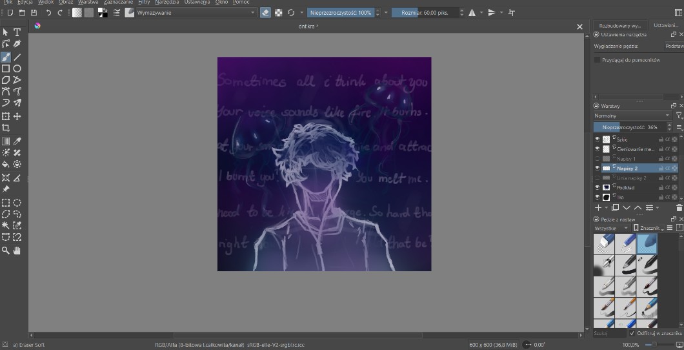Screen dimensions: 684x350
Task: Open the Wymazywanie blend mode dropdown
Action: [x=195, y=12]
